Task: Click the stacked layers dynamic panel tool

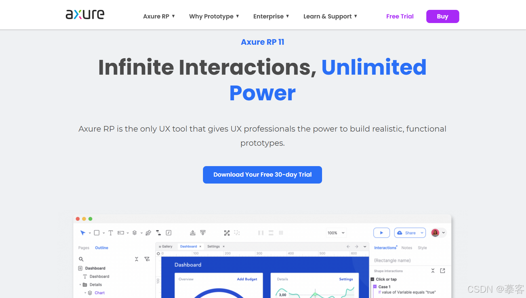Action: coord(134,233)
